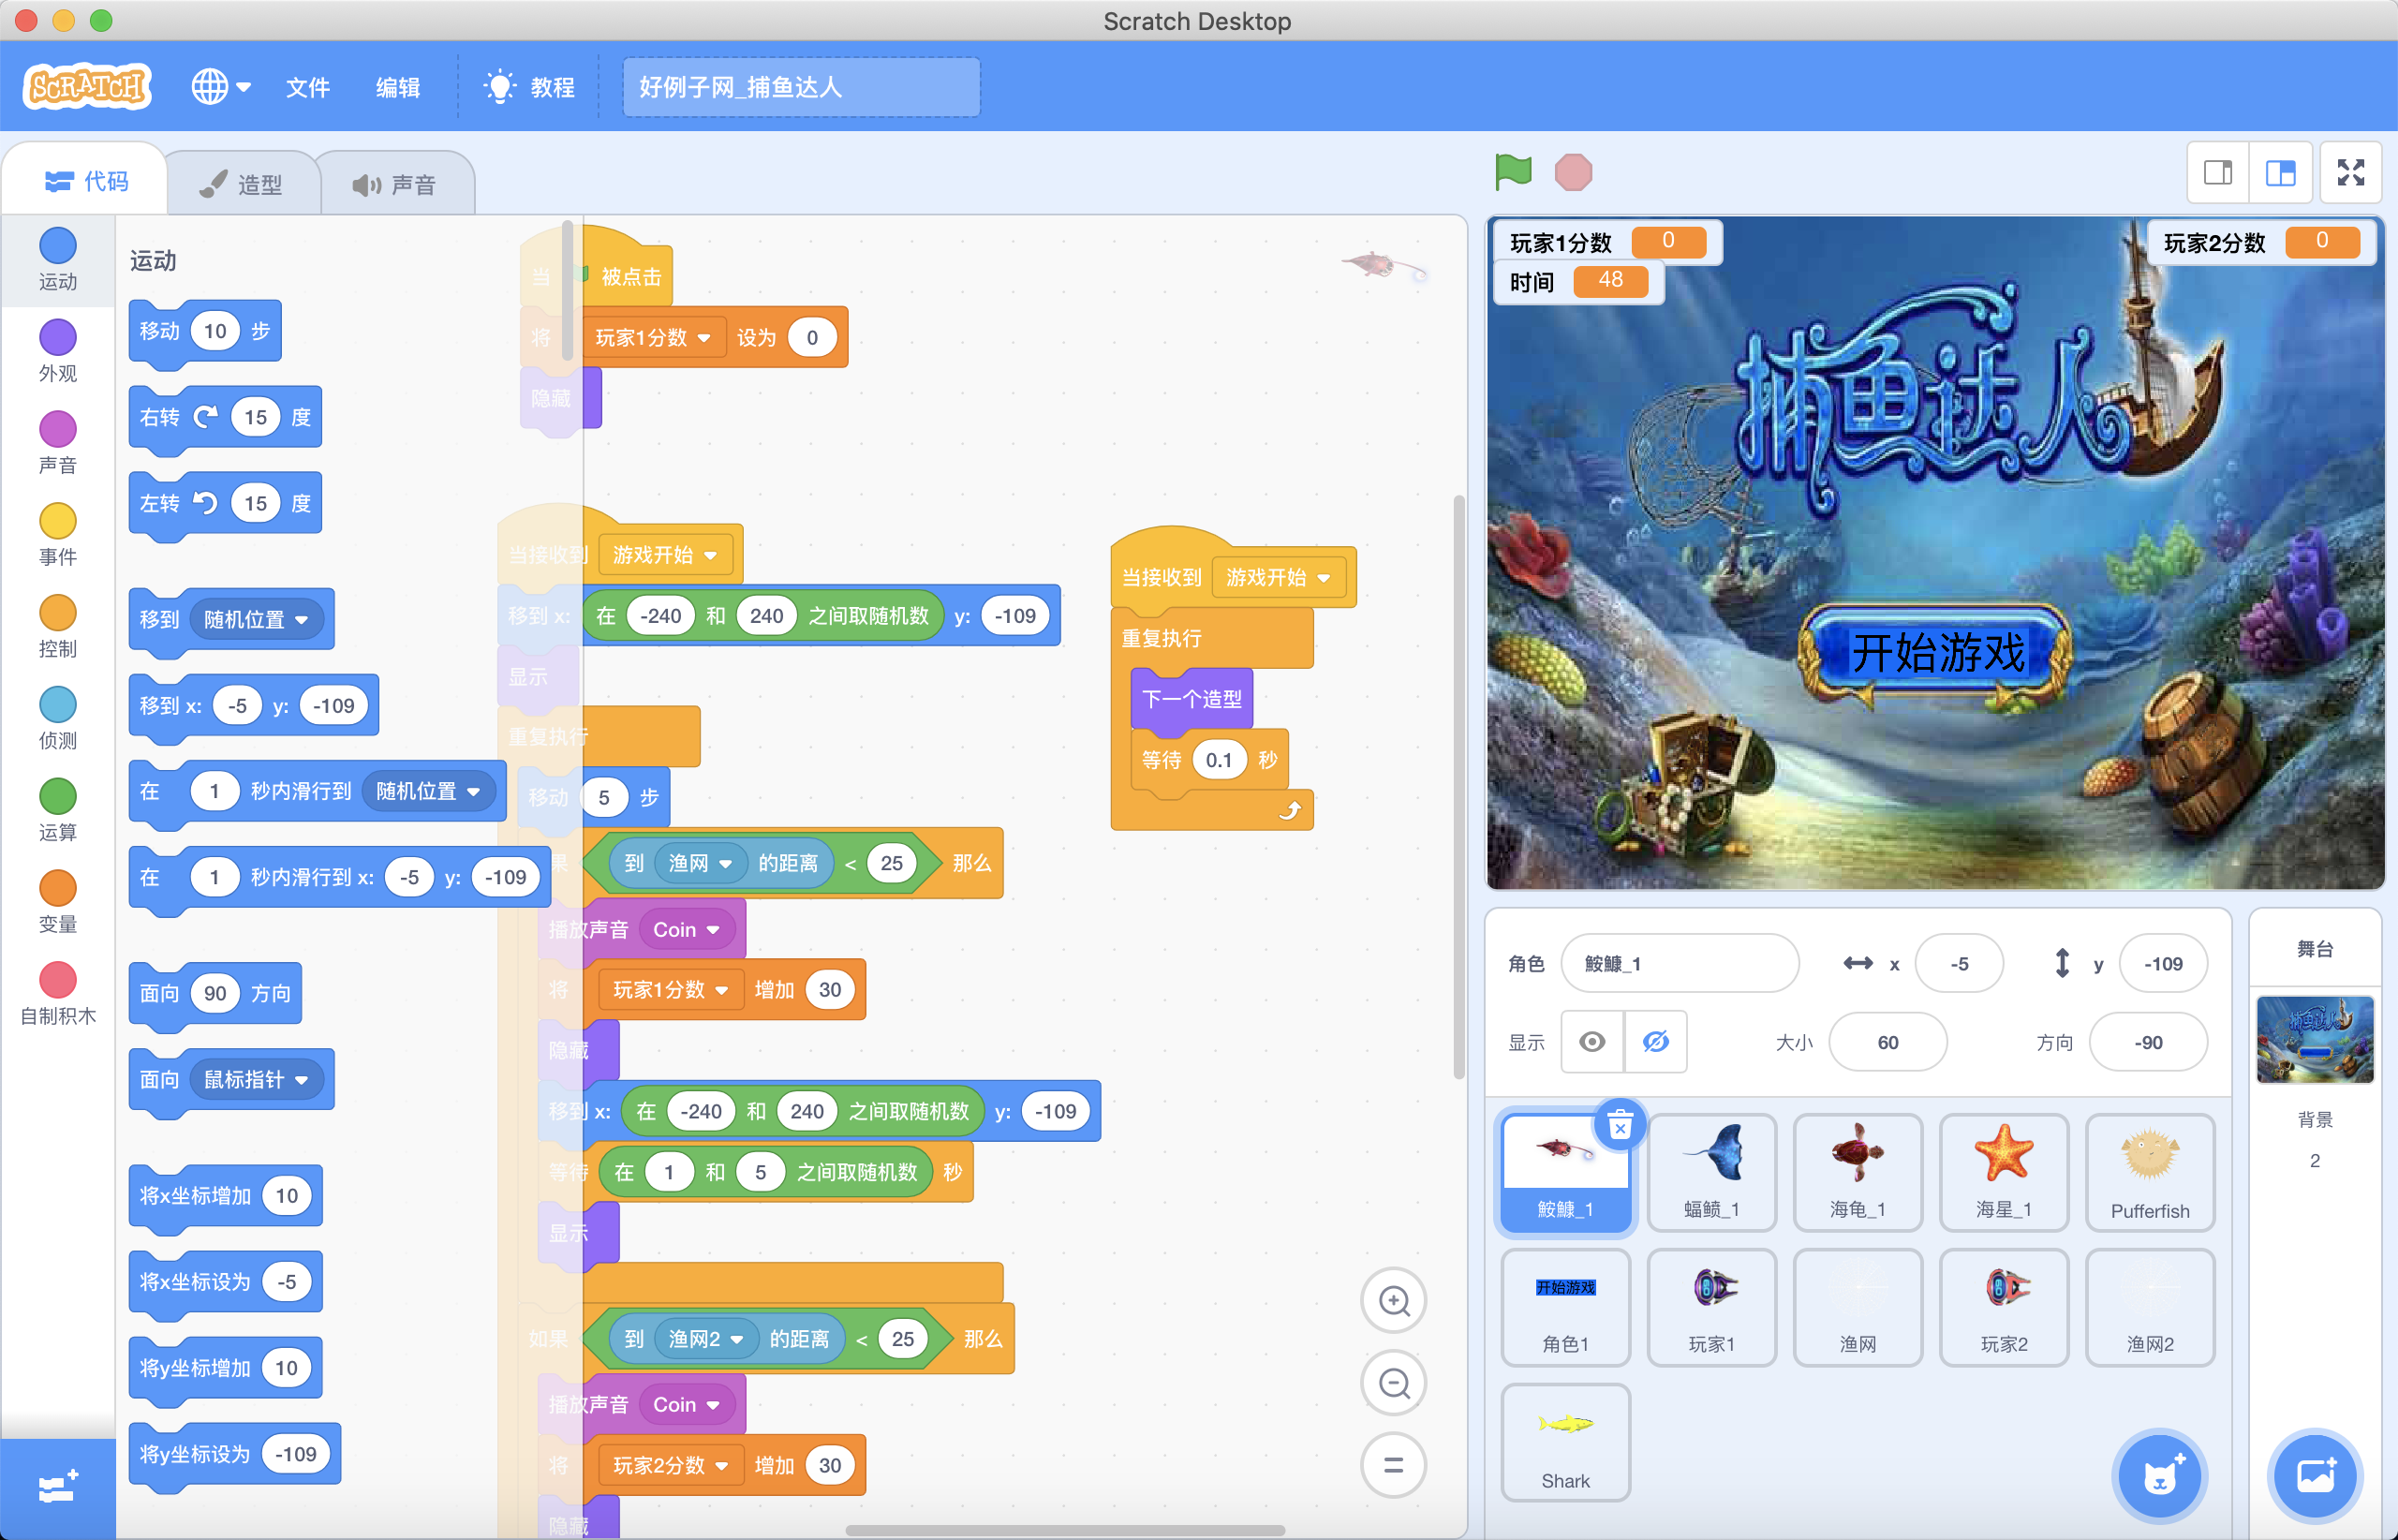2398x1540 pixels.
Task: Open the Scratch logo home icon
Action: point(87,87)
